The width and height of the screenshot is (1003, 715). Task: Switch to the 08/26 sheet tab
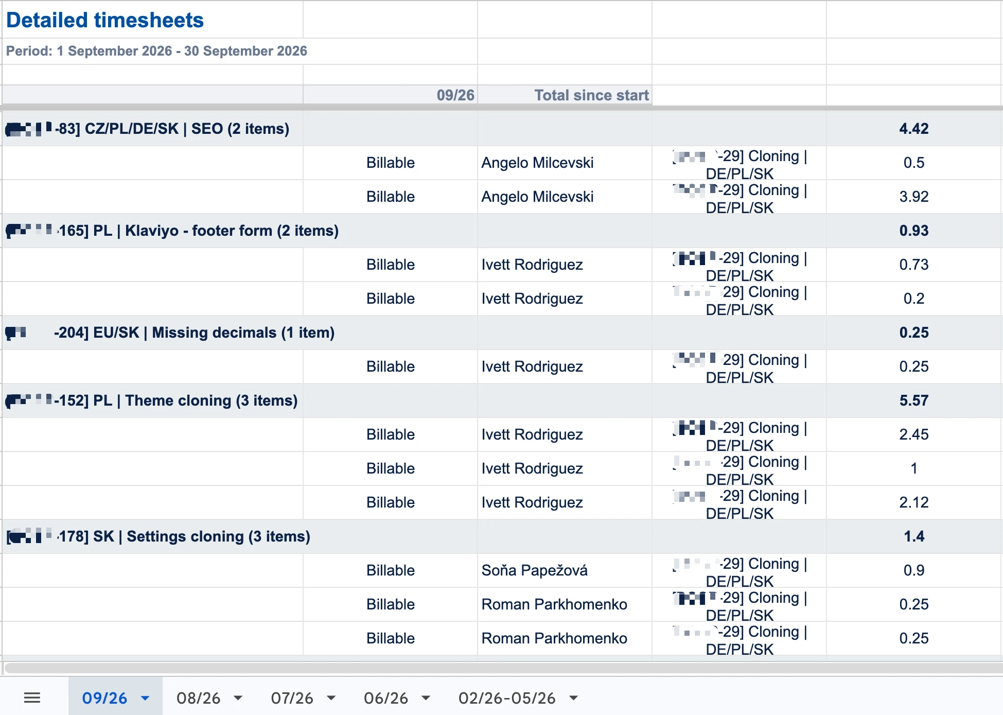199,698
